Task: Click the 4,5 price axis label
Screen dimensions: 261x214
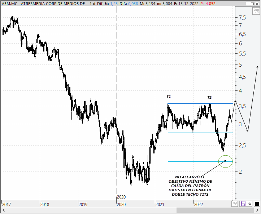Action: click(x=242, y=77)
